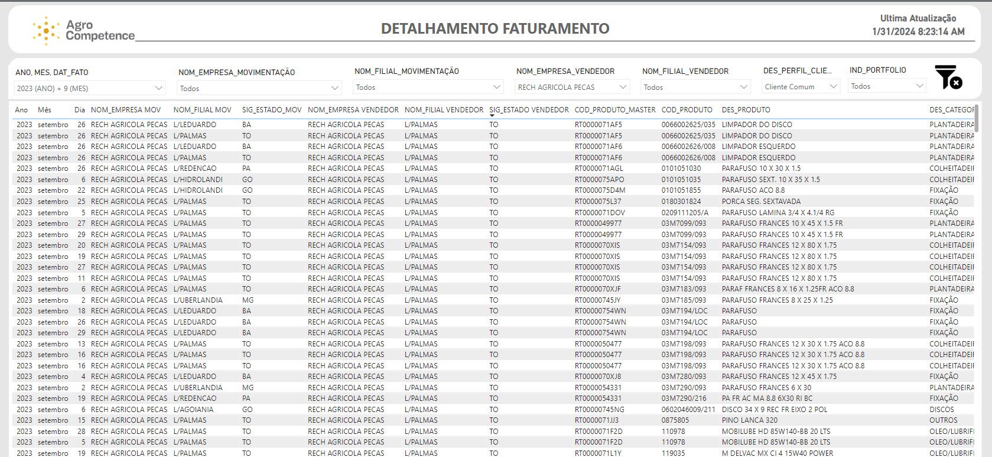
Task: Open the NOM_FILIAL_MOVIMENTAÇÃO dropdown
Action: pyautogui.click(x=428, y=87)
